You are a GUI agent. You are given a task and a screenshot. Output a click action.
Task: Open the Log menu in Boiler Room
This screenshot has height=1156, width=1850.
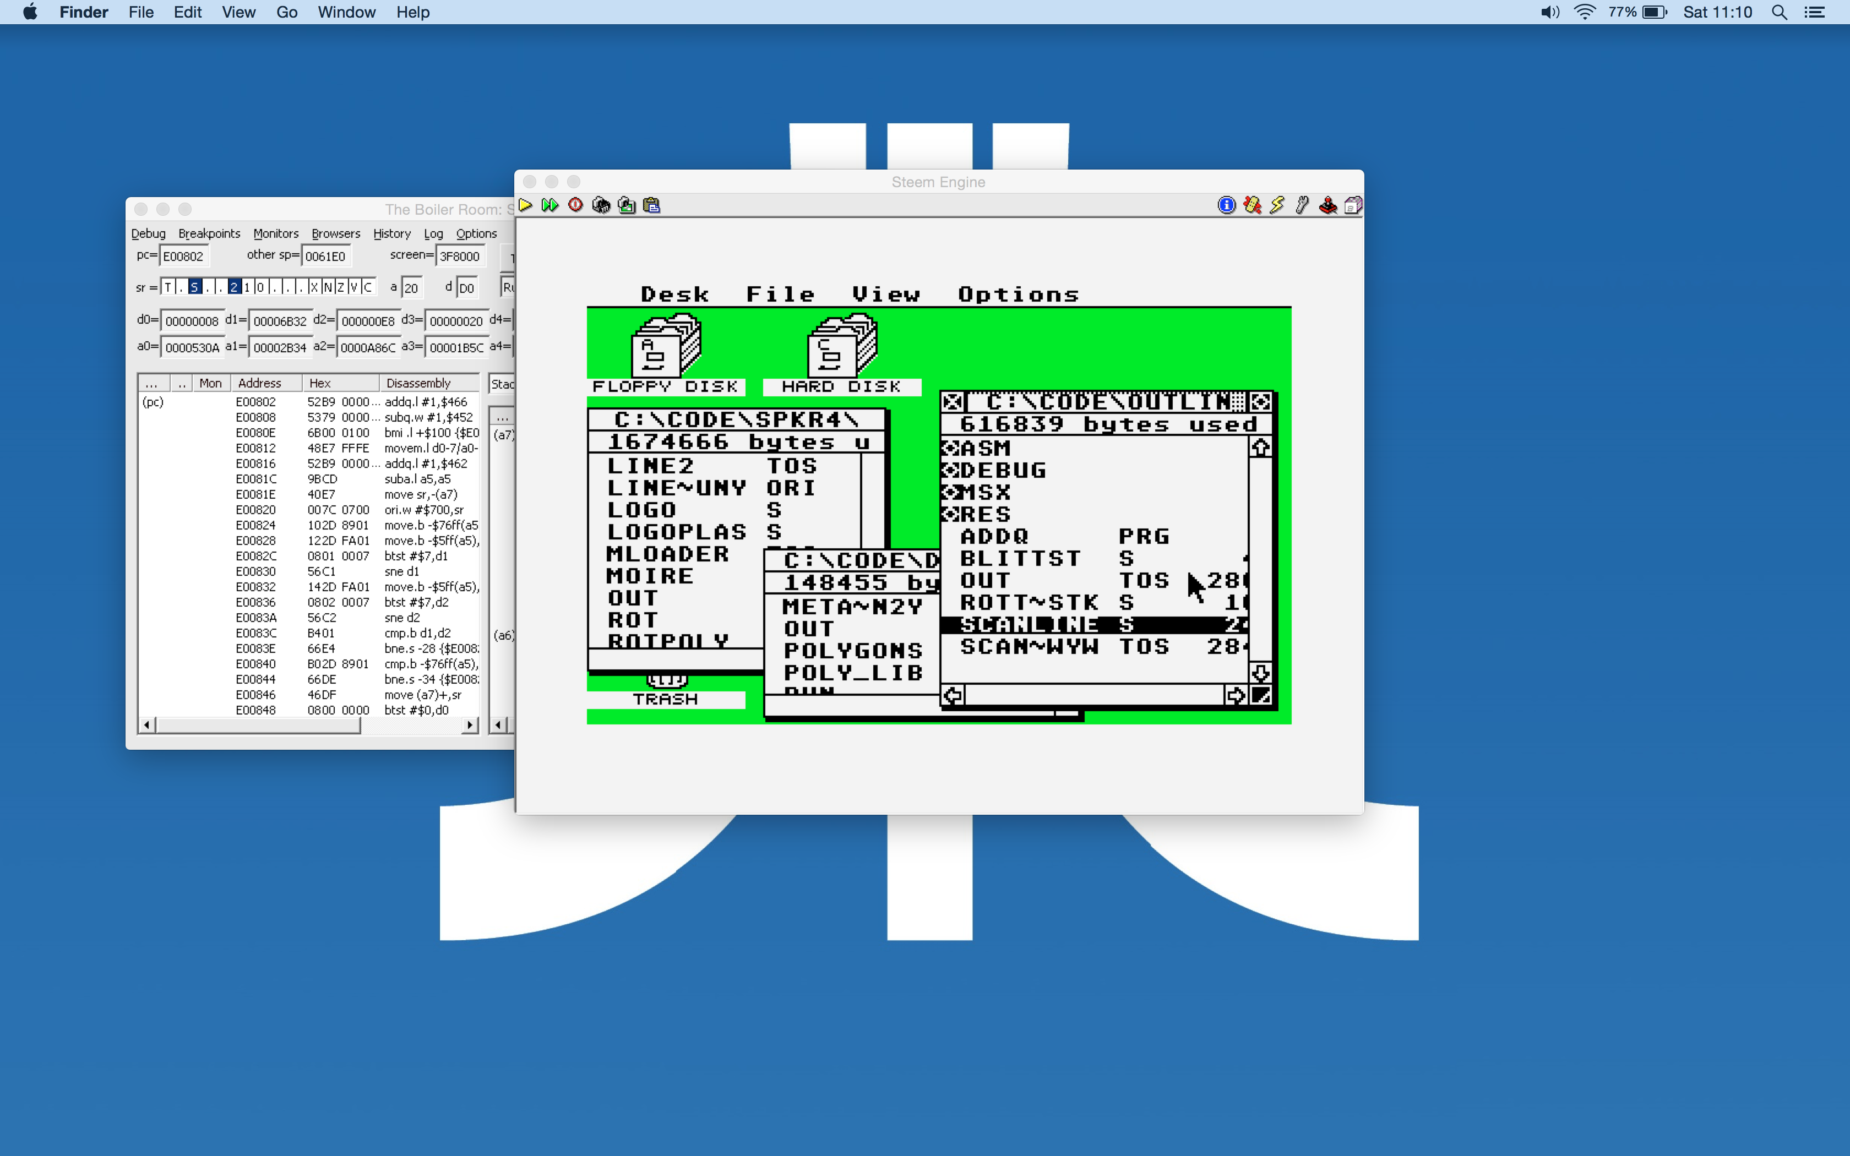click(433, 233)
